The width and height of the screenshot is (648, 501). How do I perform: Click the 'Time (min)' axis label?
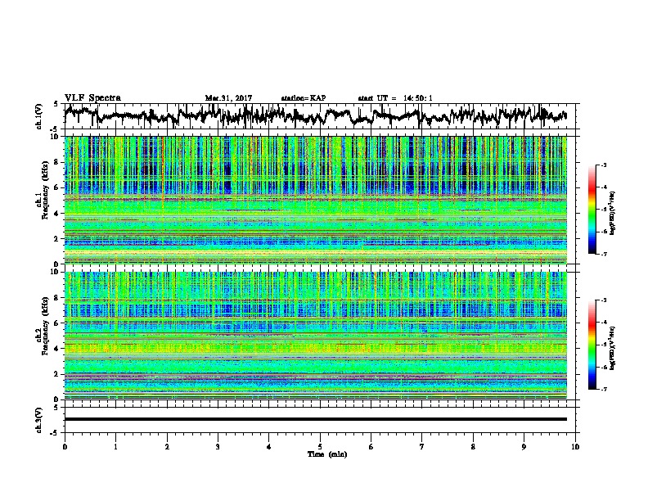point(327,454)
